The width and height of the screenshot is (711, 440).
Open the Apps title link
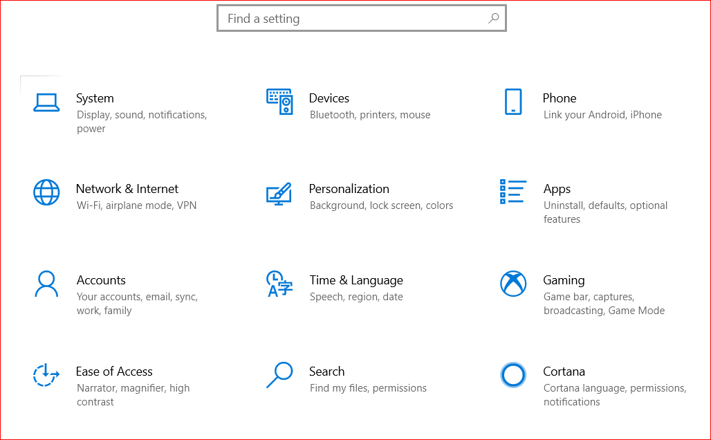[557, 189]
